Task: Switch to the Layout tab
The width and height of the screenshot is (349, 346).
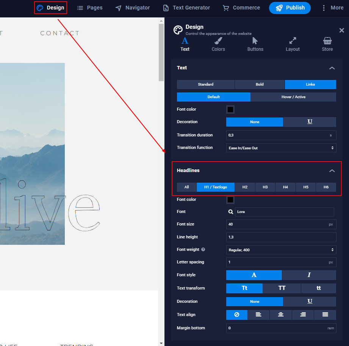Action: pyautogui.click(x=293, y=44)
